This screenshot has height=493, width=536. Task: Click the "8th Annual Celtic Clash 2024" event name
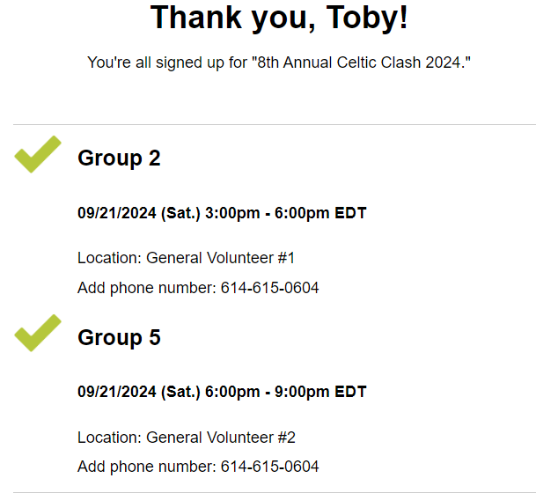click(355, 63)
